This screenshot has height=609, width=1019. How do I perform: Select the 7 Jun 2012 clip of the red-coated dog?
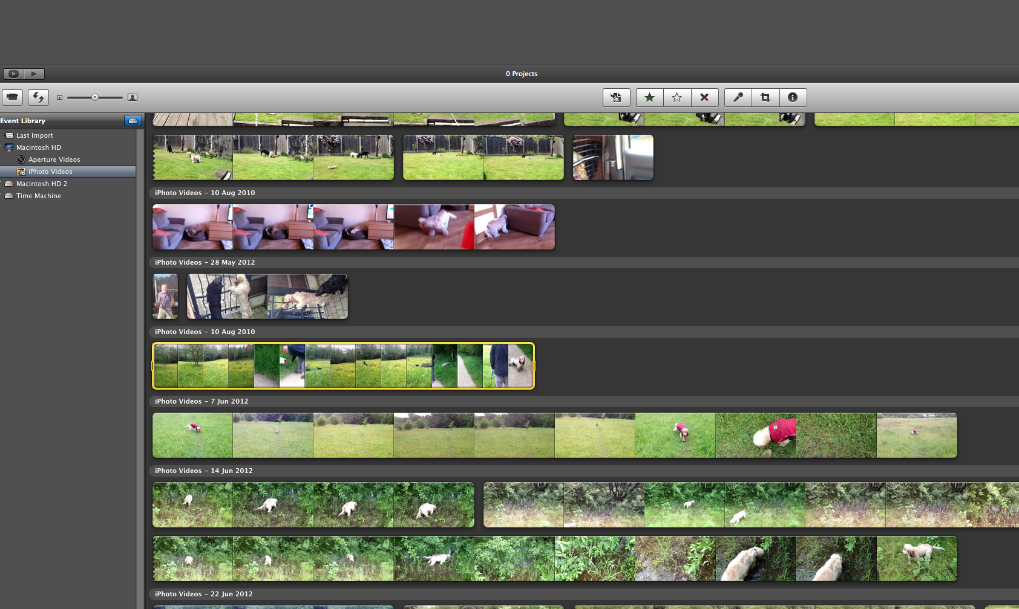click(555, 436)
